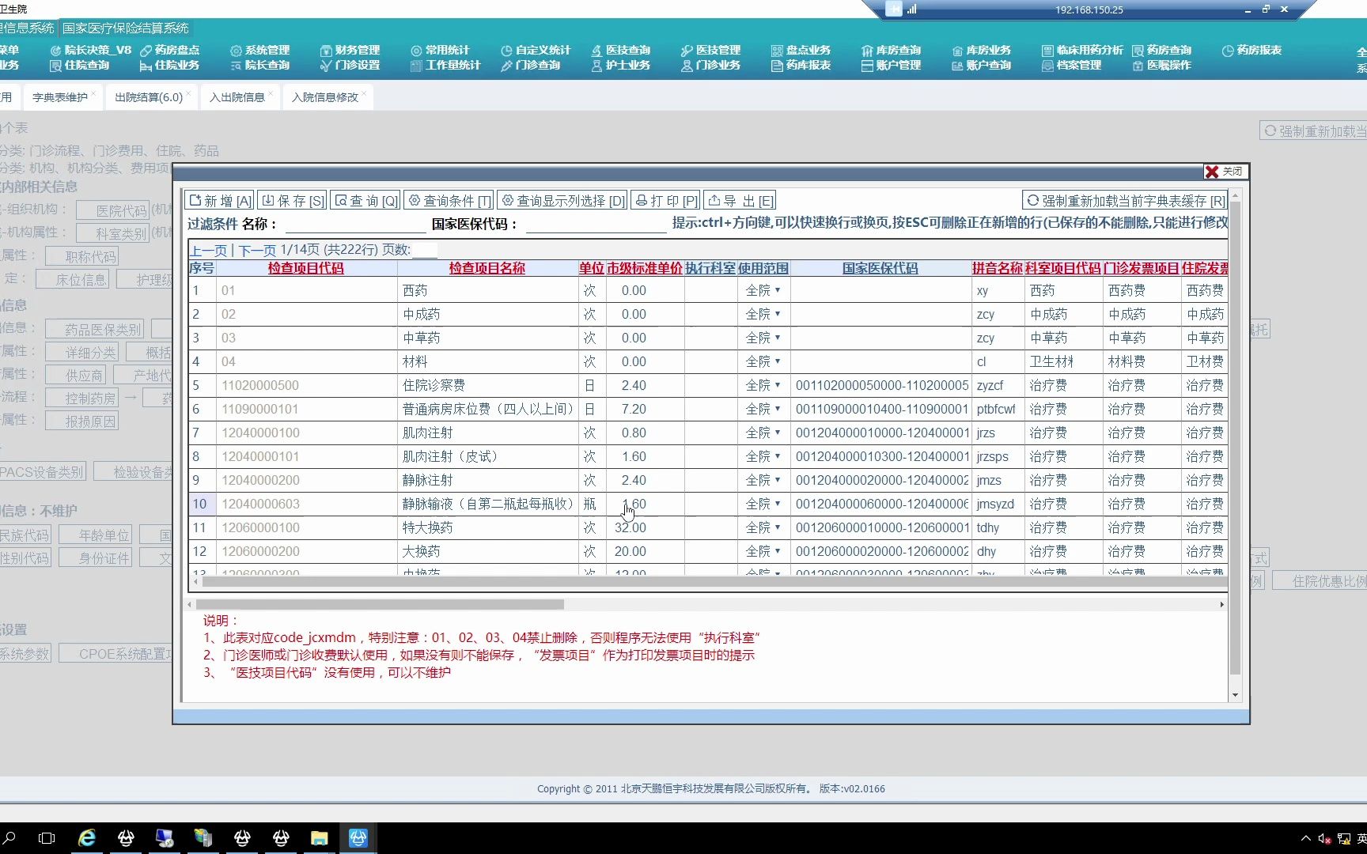
Task: Open 系统管理 menu item
Action: (x=260, y=50)
